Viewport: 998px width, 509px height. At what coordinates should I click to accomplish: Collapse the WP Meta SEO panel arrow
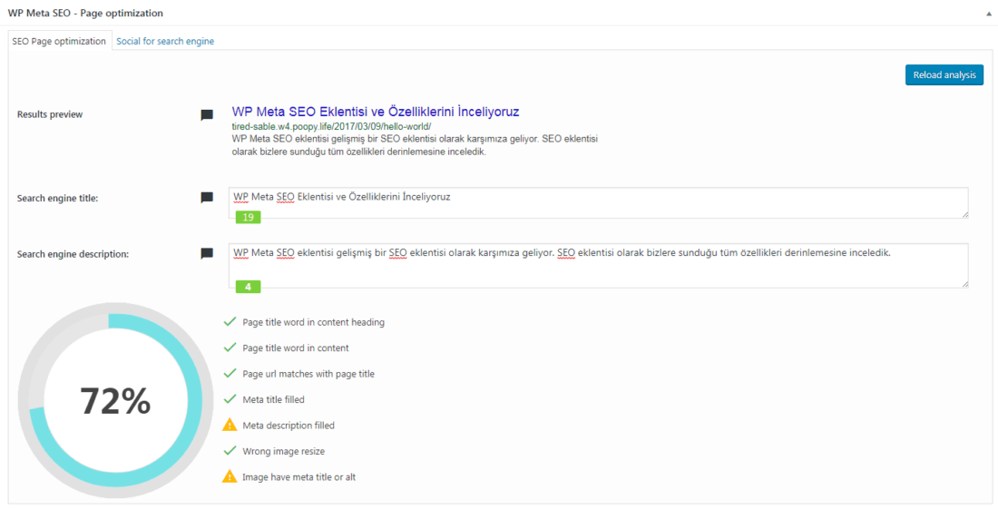[986, 13]
